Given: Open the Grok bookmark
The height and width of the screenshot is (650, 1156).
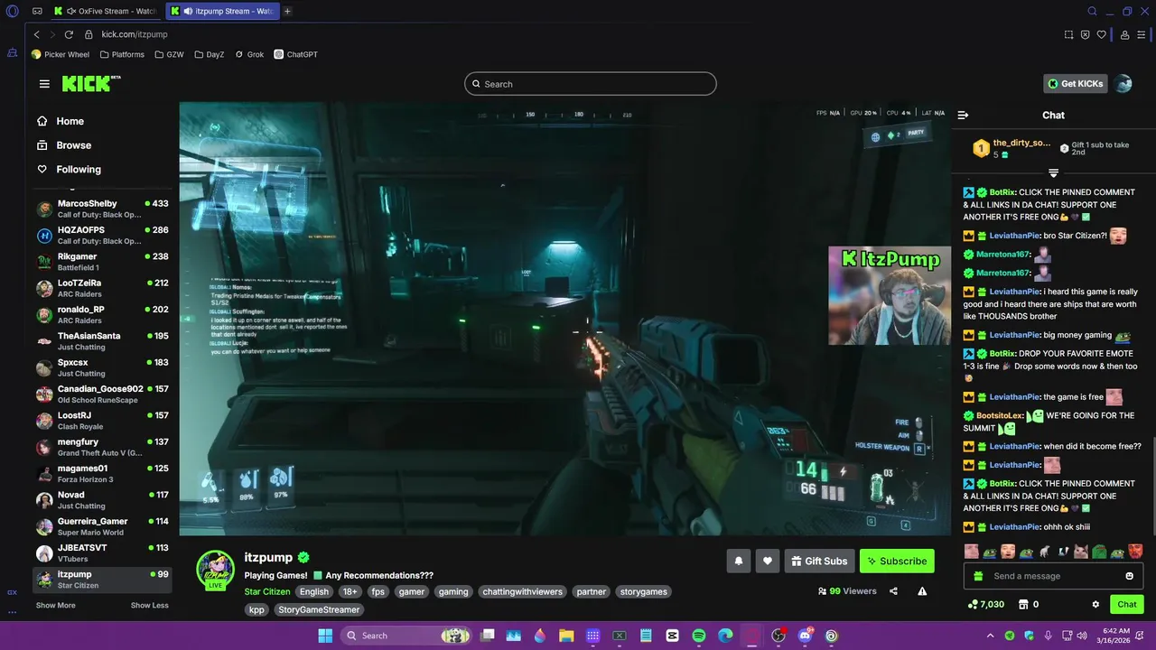Looking at the screenshot, I should click(249, 54).
